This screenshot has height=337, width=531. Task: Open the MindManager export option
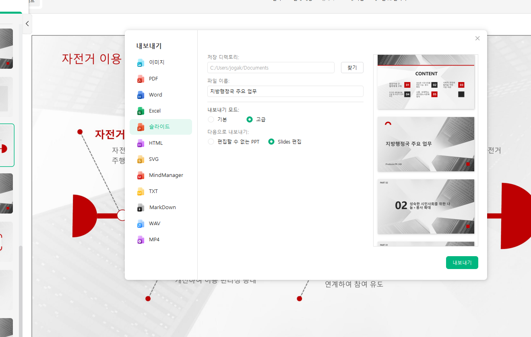(161, 175)
